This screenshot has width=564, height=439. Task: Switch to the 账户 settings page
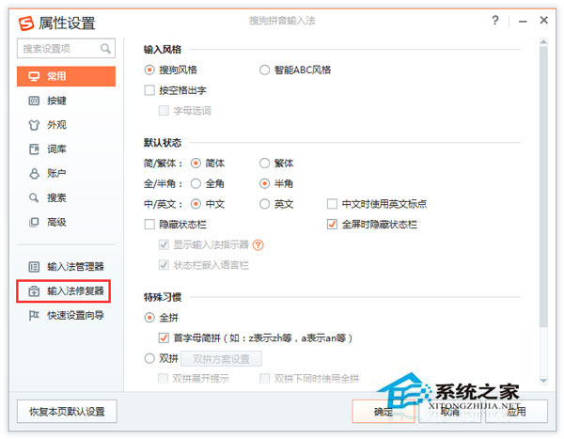(x=66, y=174)
